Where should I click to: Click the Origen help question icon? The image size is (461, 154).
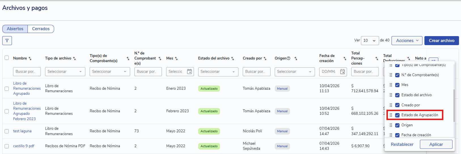tap(289, 58)
